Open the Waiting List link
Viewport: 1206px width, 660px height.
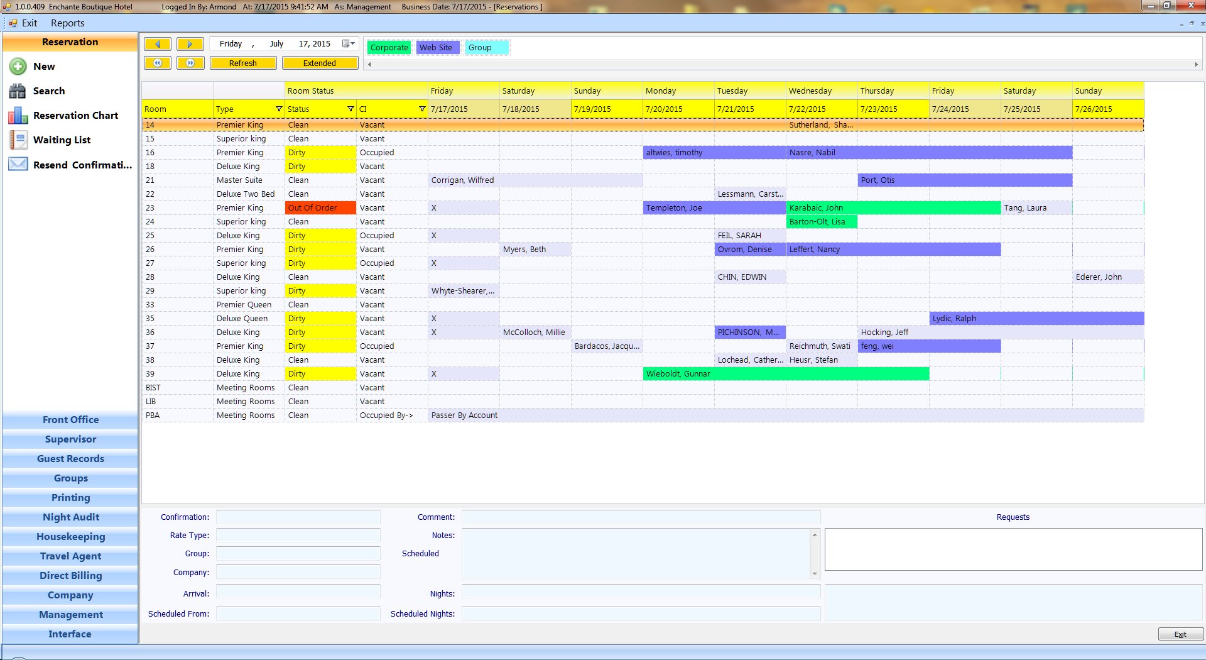click(62, 140)
